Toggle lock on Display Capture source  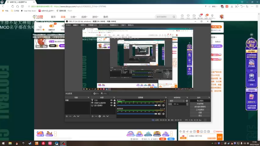(114, 105)
